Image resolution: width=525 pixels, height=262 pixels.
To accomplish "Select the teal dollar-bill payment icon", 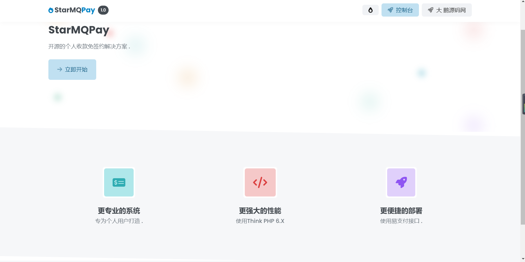I will pos(119,182).
